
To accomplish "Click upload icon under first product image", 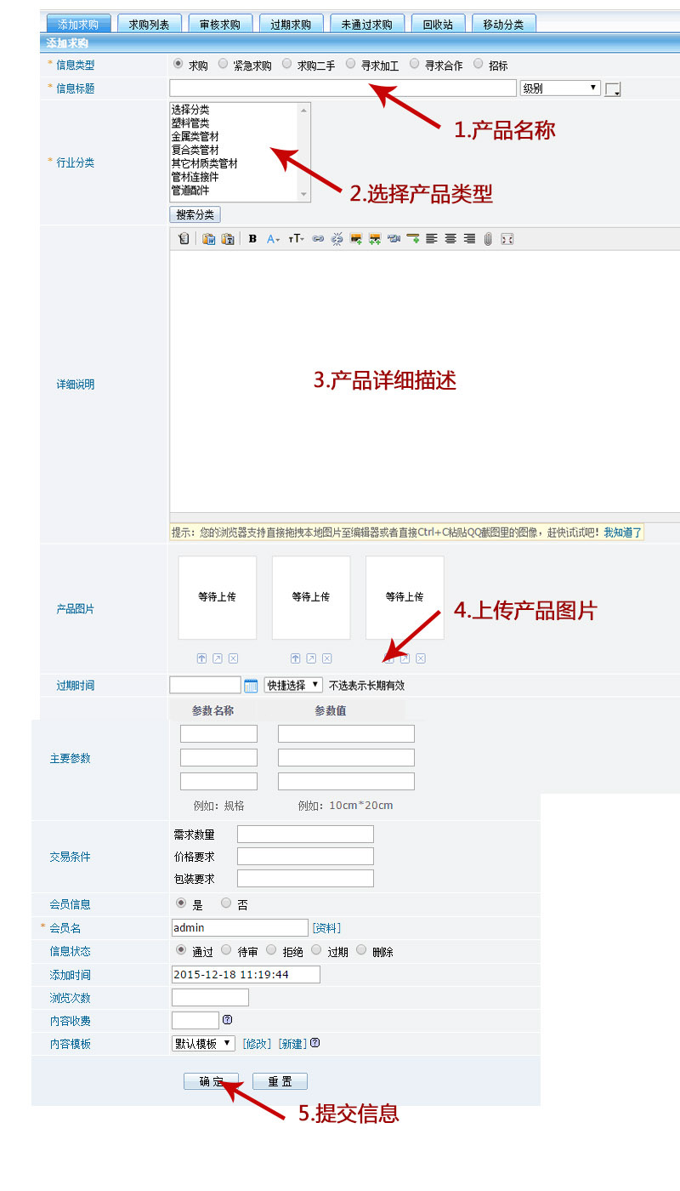I will (201, 658).
